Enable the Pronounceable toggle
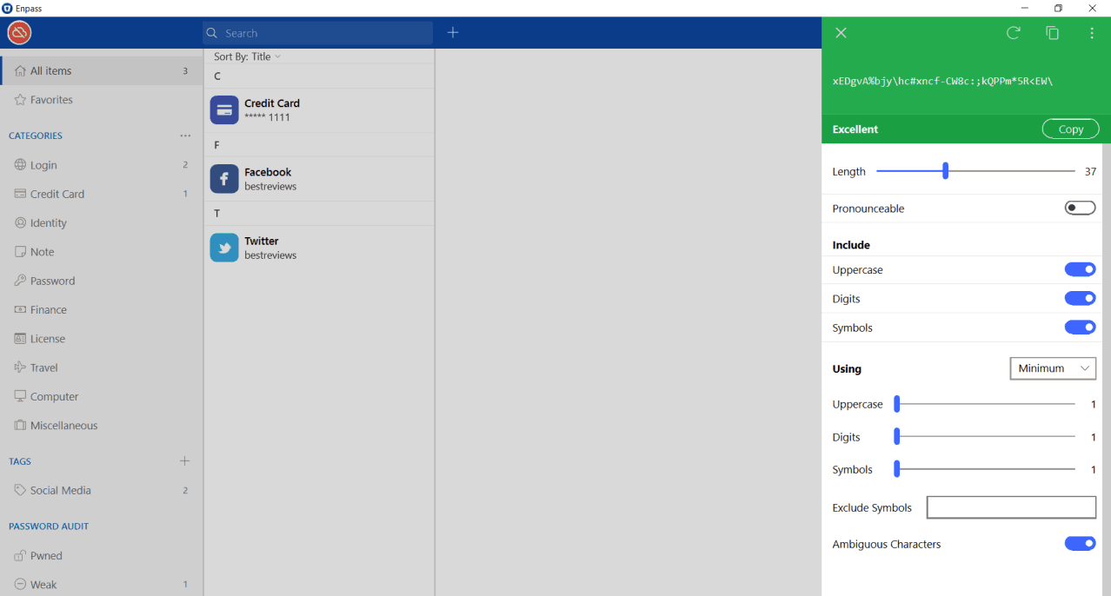Viewport: 1111px width, 596px height. coord(1080,209)
